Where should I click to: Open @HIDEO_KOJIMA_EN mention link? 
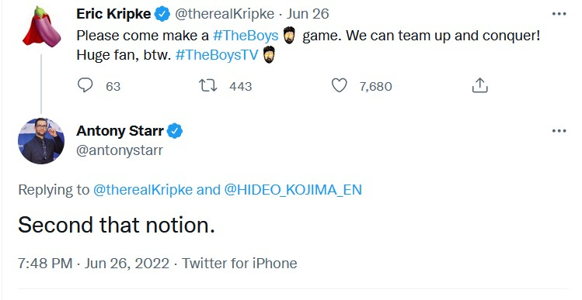tap(293, 190)
